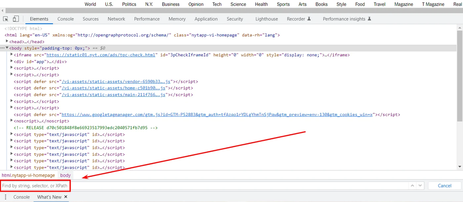Open the Memory tab
The width and height of the screenshot is (463, 202).
(x=177, y=19)
